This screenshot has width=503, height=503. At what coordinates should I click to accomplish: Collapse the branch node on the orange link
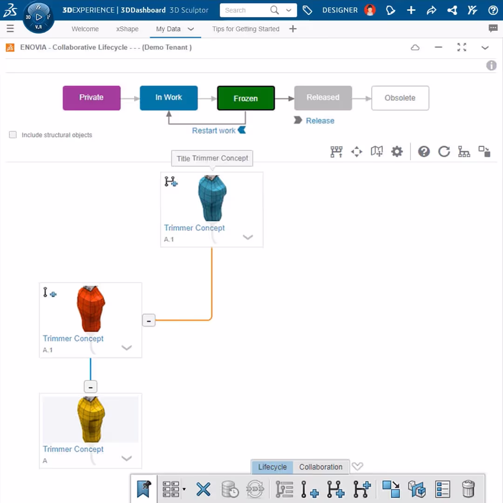tap(149, 320)
